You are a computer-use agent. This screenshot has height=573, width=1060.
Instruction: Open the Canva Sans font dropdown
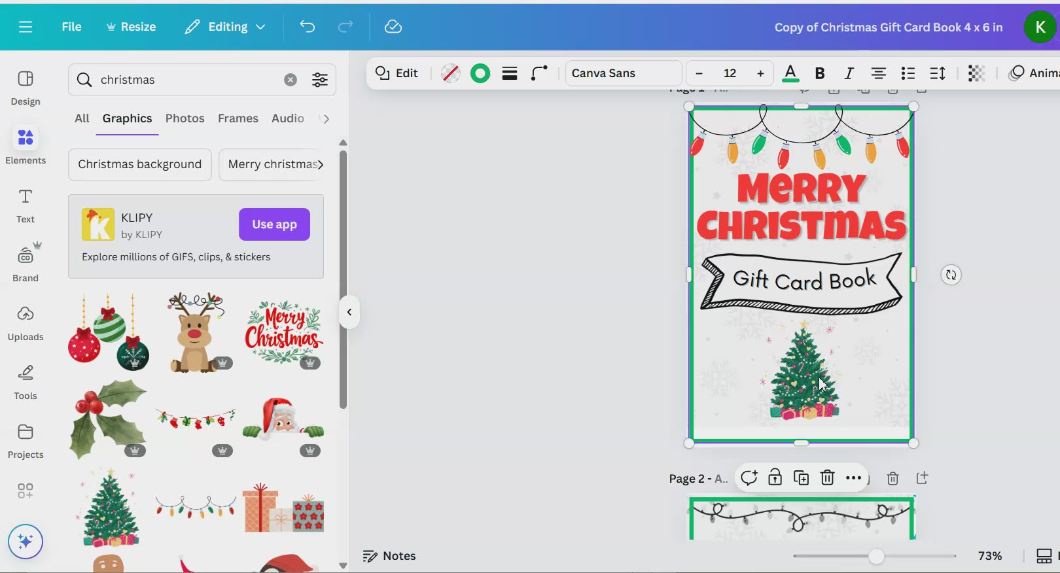[623, 73]
